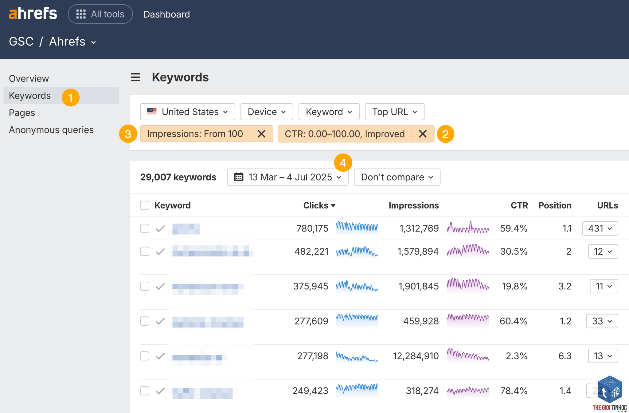This screenshot has width=629, height=413.
Task: Expand the 11 URLs dropdown
Action: pos(604,286)
